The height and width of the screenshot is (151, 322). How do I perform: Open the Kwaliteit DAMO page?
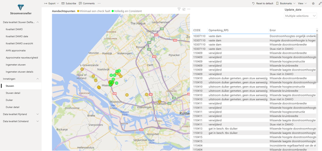pyautogui.click(x=14, y=29)
